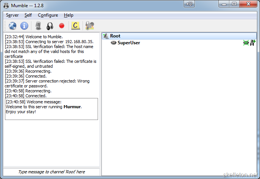Close the Mumble window

(248, 4)
